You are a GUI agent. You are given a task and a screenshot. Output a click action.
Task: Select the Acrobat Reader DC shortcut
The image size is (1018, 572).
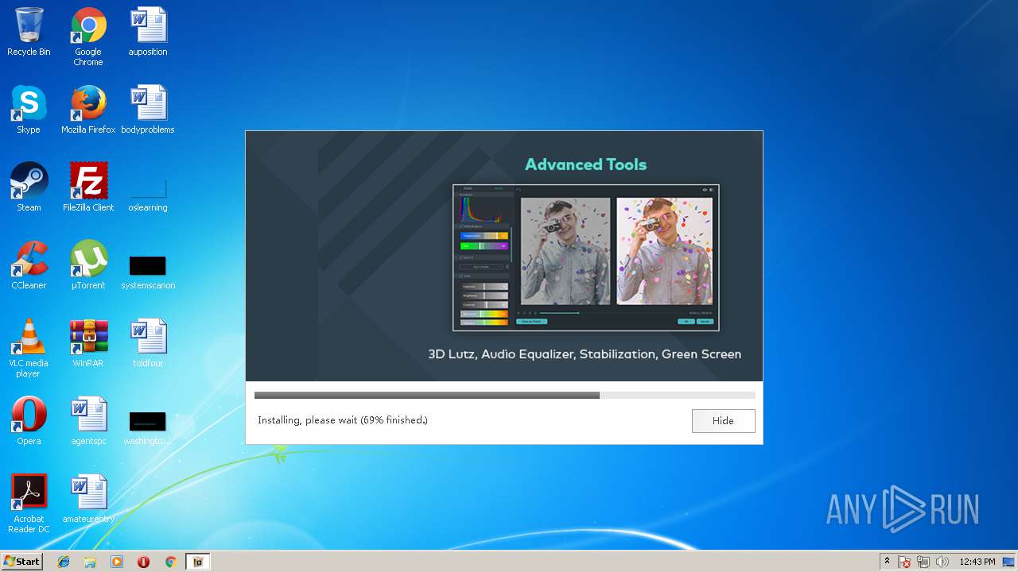(29, 504)
